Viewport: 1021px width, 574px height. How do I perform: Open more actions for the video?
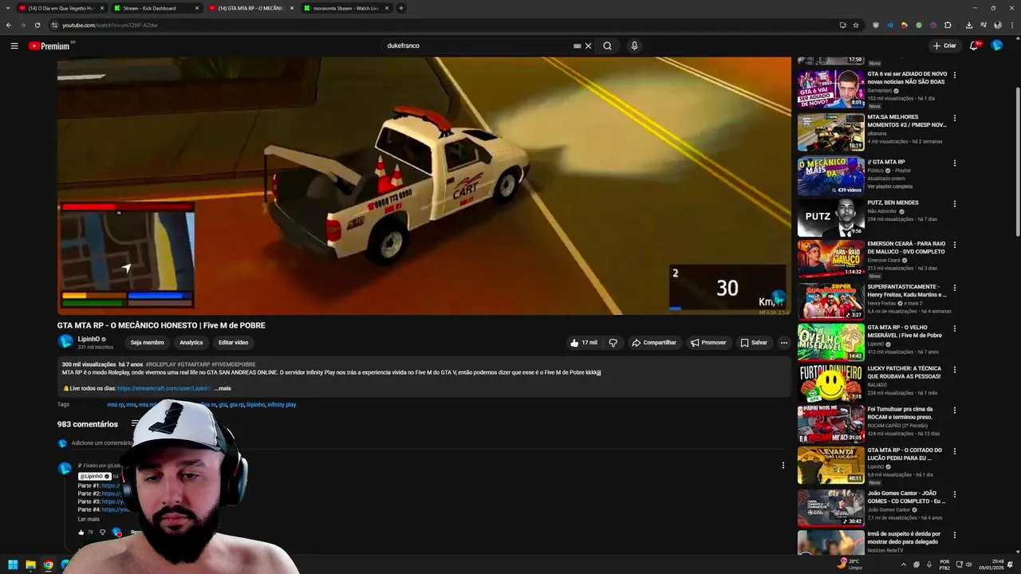pos(784,343)
